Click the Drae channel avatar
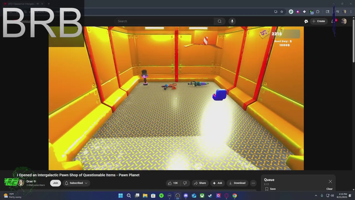The width and height of the screenshot is (355, 200). pos(21,183)
